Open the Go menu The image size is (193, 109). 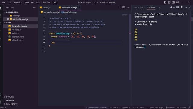pyautogui.click(x=33, y=2)
